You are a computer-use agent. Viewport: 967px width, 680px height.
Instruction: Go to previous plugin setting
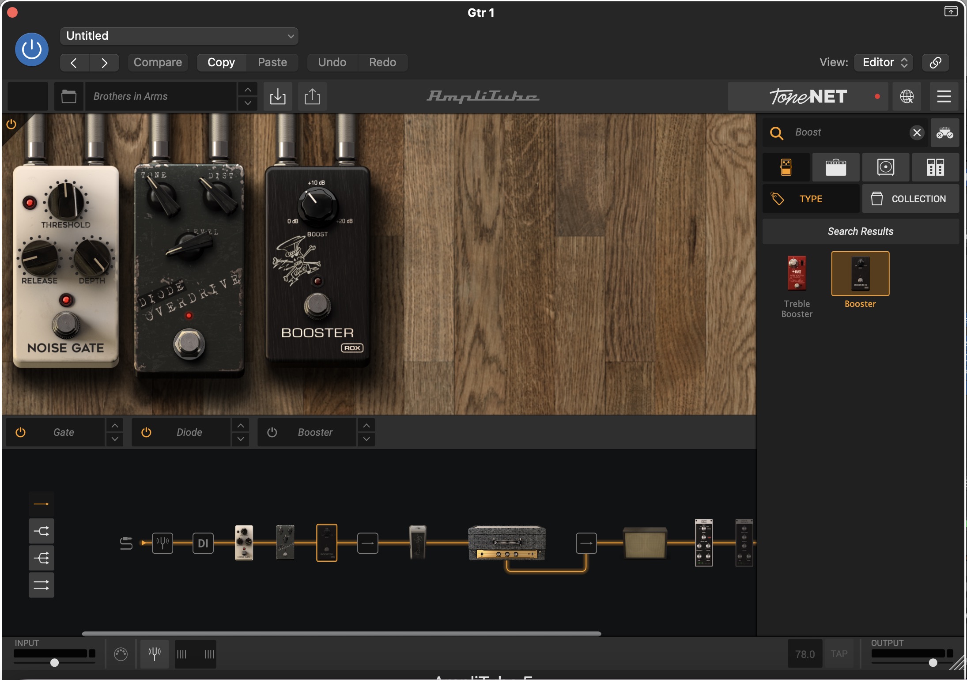click(x=74, y=63)
